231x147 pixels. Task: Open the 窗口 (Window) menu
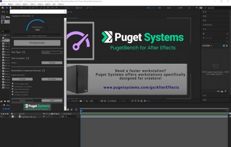pyautogui.click(x=54, y=4)
